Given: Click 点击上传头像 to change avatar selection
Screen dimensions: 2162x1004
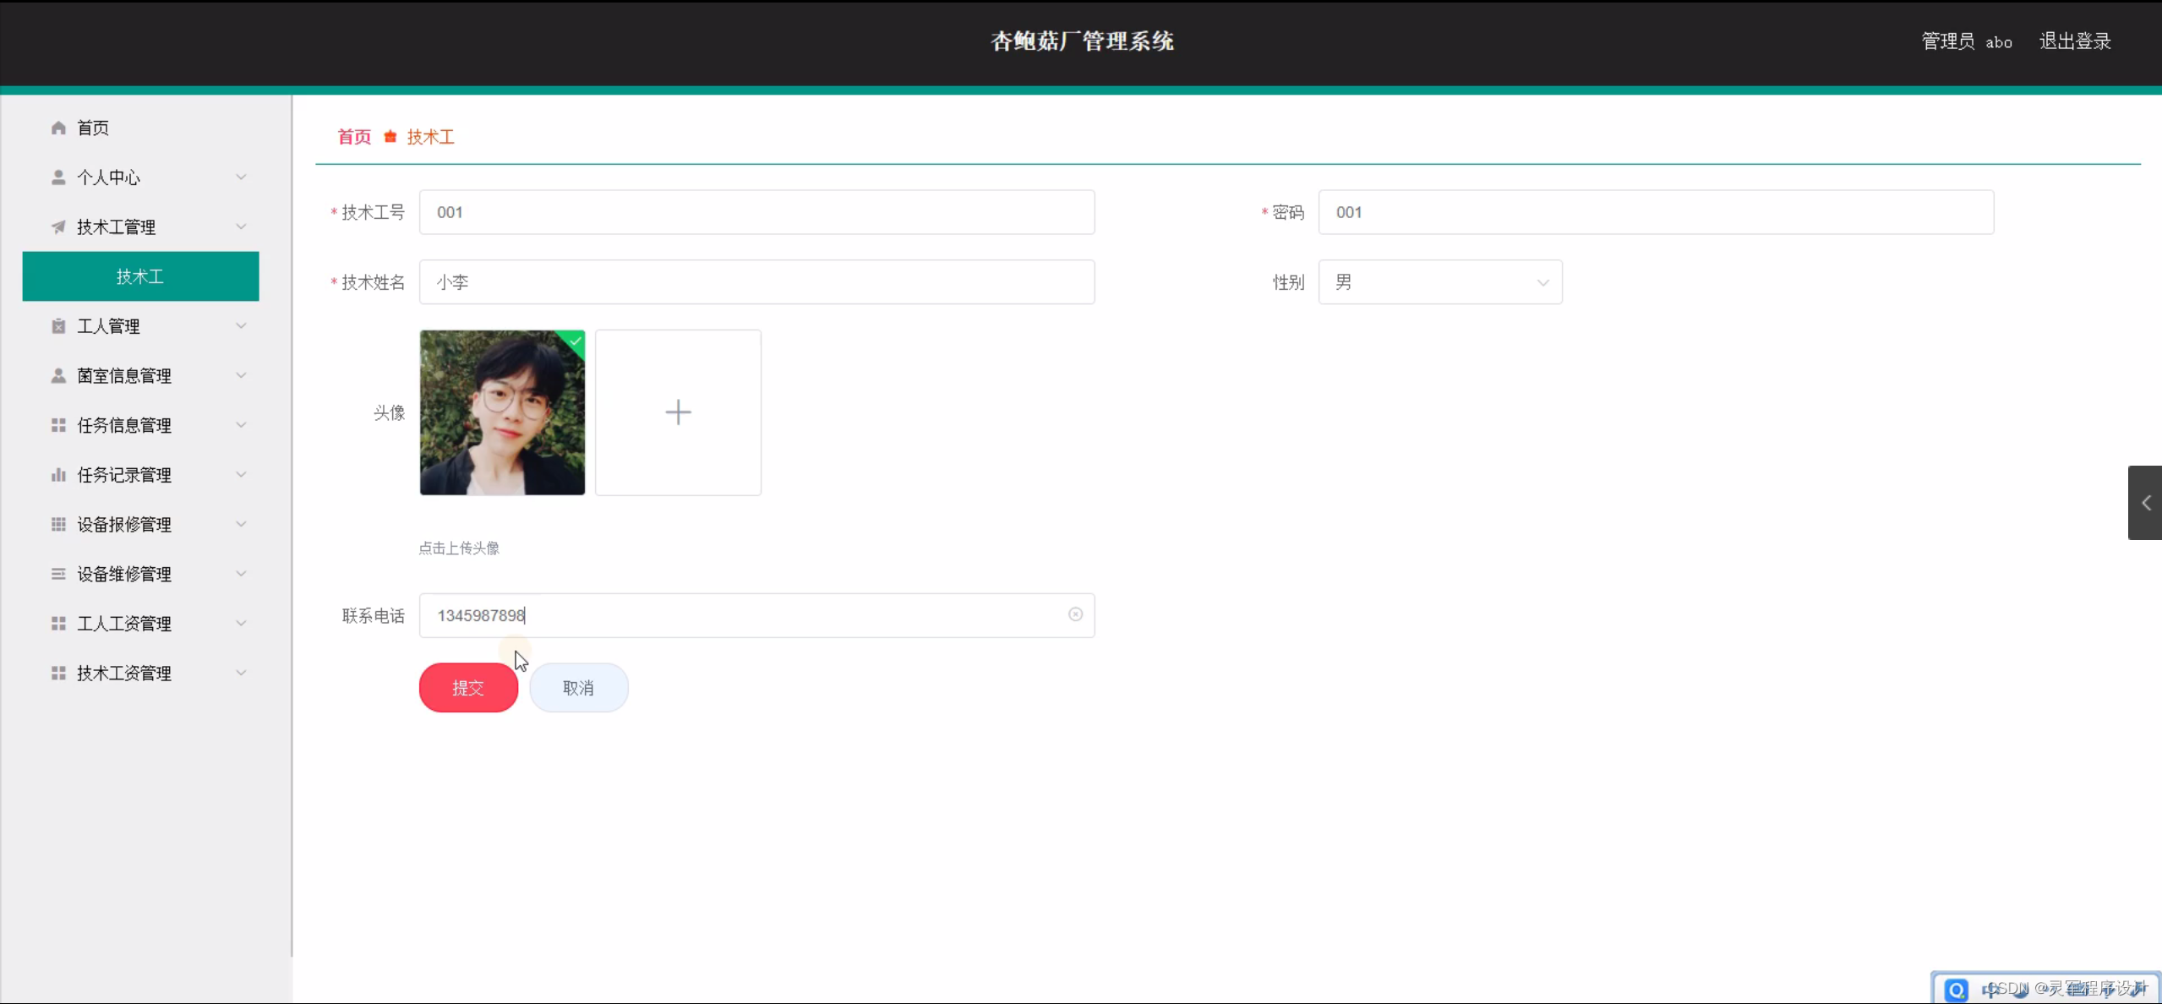Looking at the screenshot, I should point(458,547).
